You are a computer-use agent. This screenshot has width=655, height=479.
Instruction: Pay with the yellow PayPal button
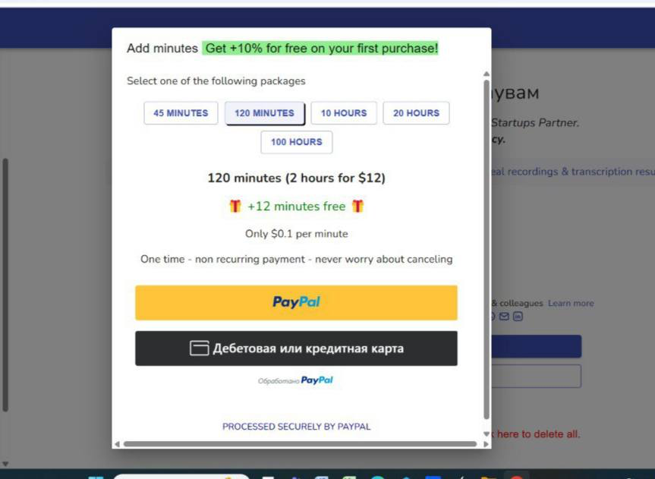pos(296,303)
